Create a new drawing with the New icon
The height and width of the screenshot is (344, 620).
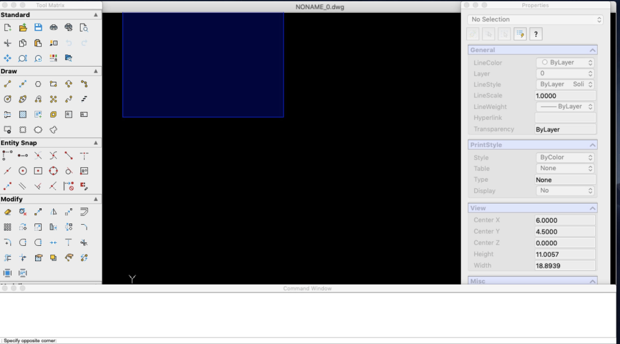pyautogui.click(x=7, y=27)
